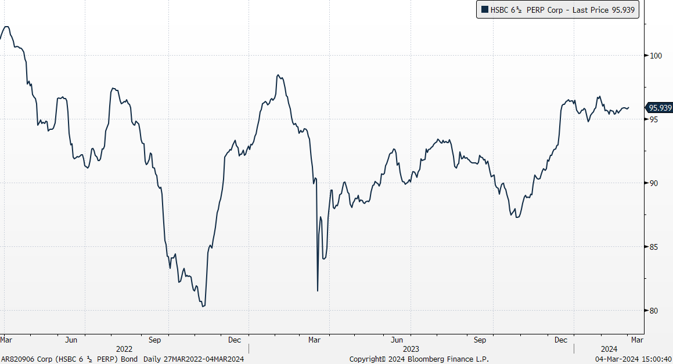673x364 pixels.
Task: Click the 90 price axis label
Action: (654, 183)
